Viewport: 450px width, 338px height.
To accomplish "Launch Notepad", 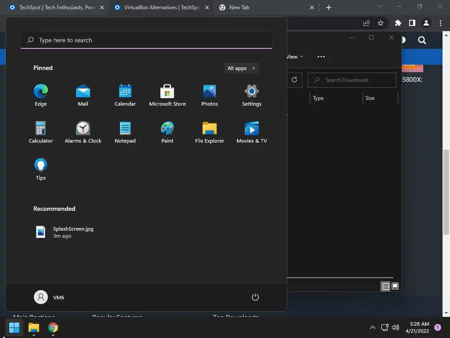I will click(x=125, y=132).
